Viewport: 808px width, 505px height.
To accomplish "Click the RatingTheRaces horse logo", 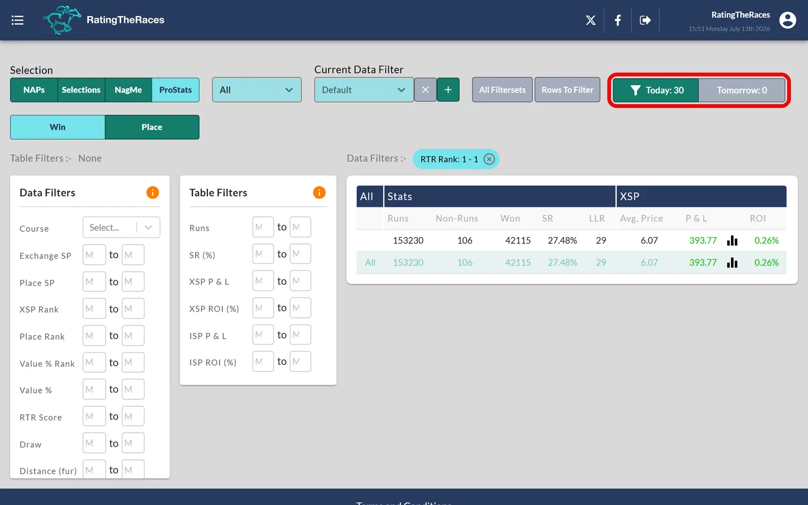I will tap(62, 20).
